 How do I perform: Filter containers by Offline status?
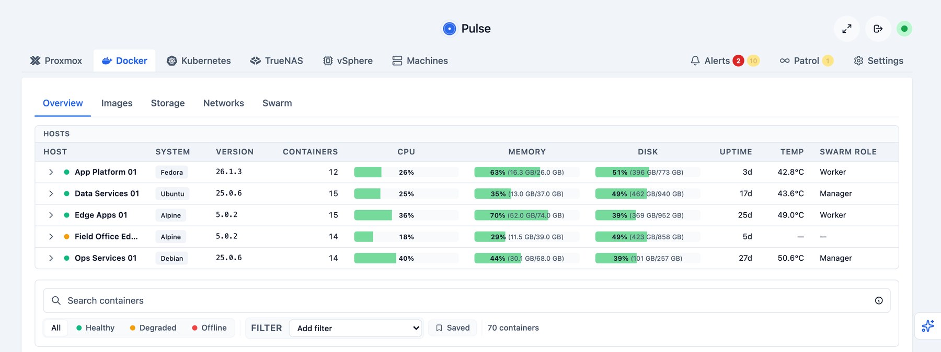[209, 328]
